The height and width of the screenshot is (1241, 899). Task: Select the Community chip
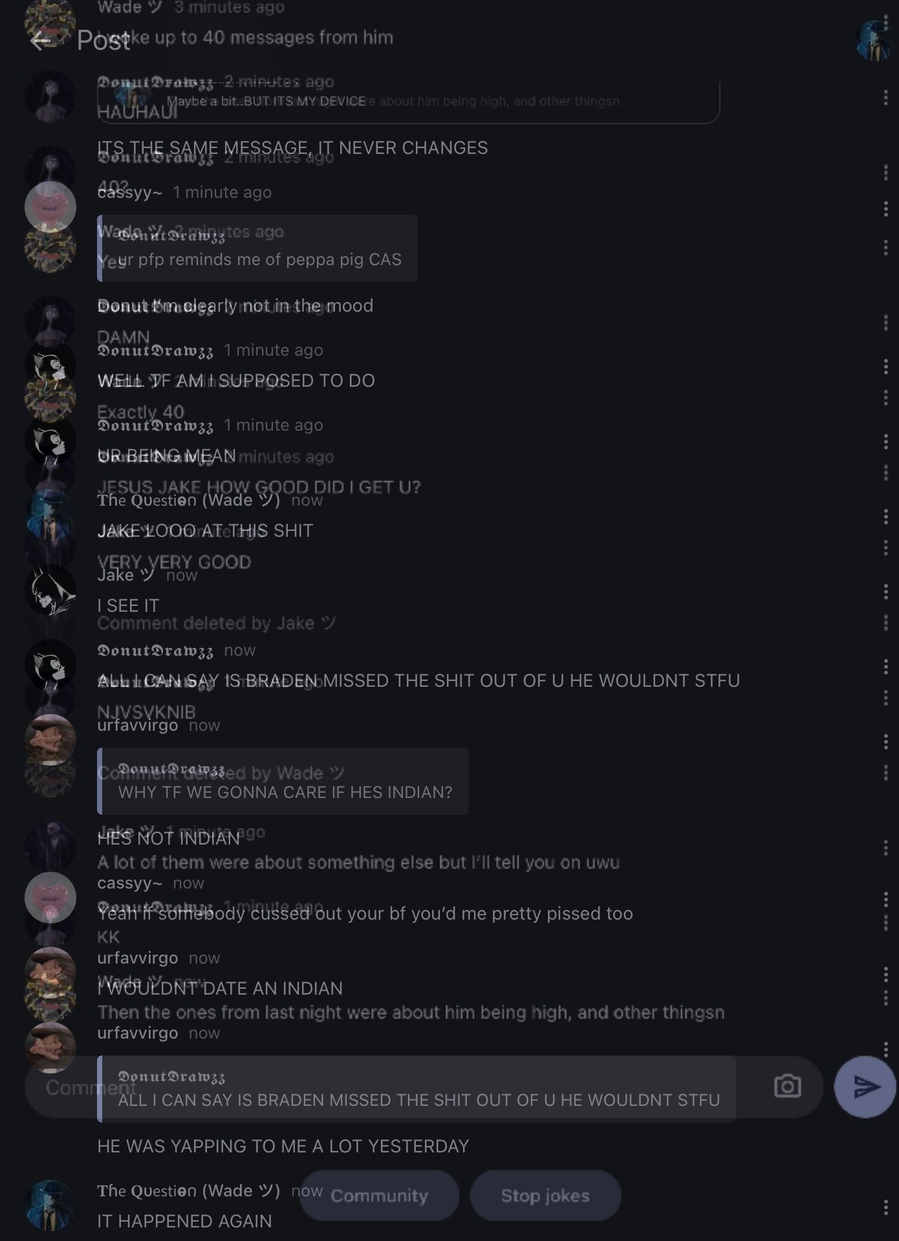pos(379,1196)
